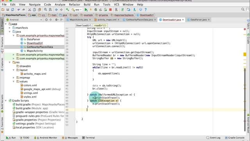Screen dimensions: 250x141
Task: Click the Open folder toolbar icon
Action: (x=3, y=9)
